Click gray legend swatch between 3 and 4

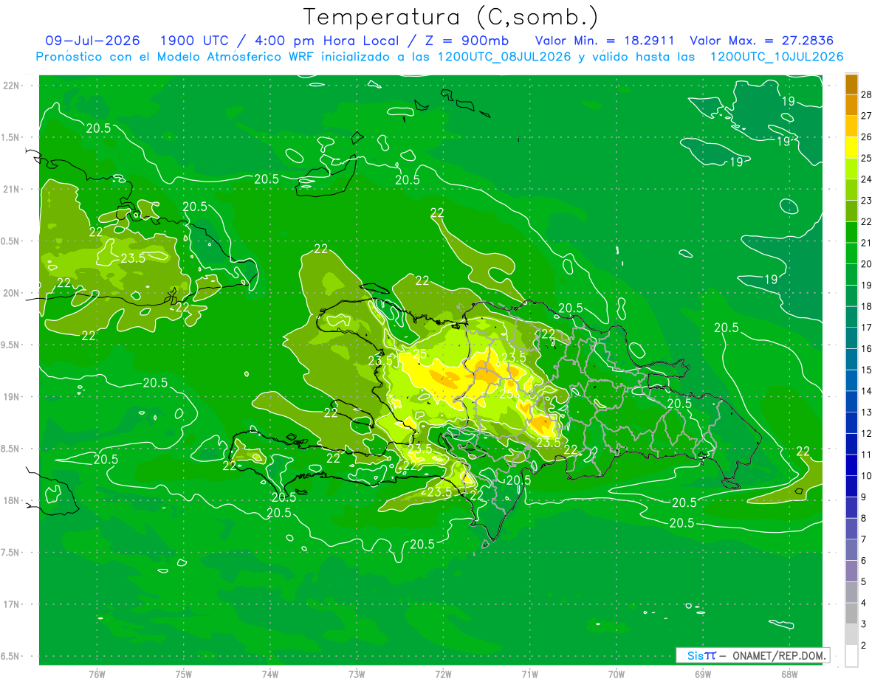point(851,614)
